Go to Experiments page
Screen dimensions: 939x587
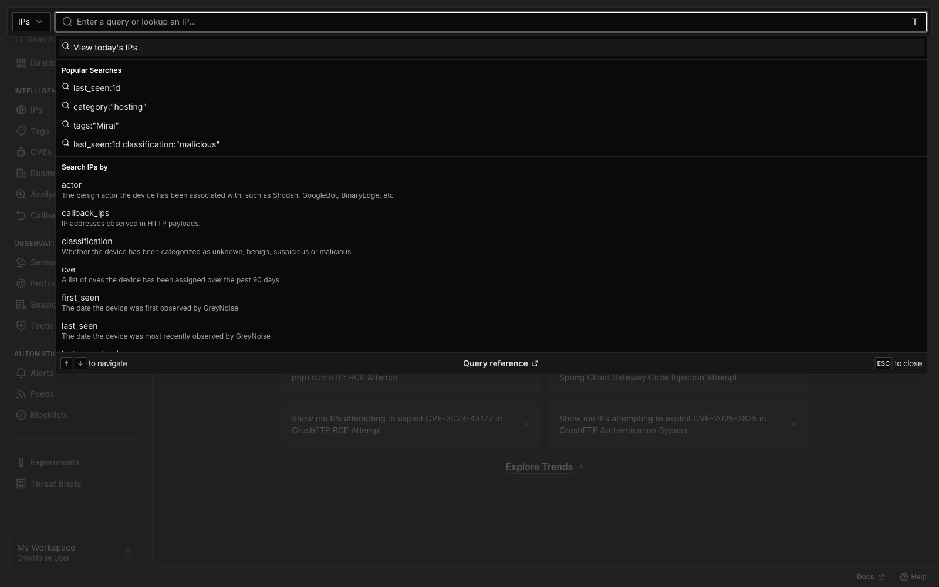point(55,463)
